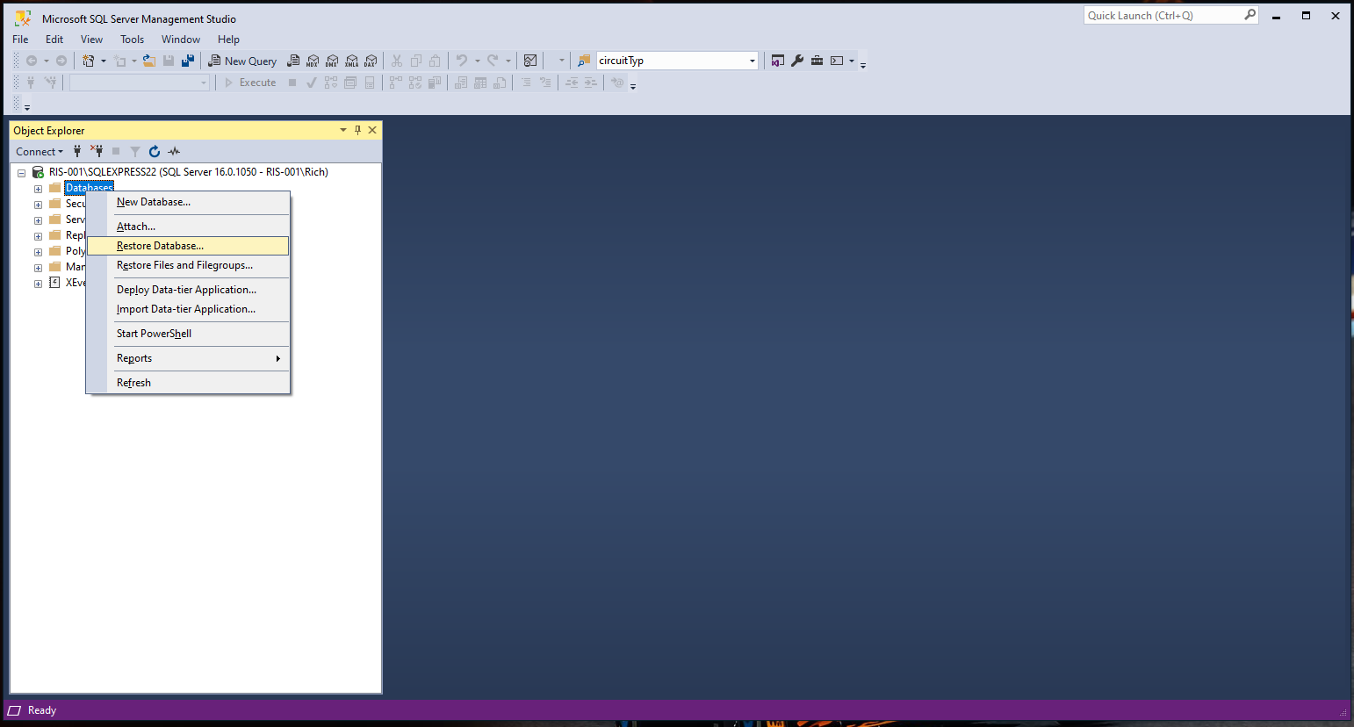The image size is (1354, 727).
Task: Open the View menu
Action: (91, 40)
